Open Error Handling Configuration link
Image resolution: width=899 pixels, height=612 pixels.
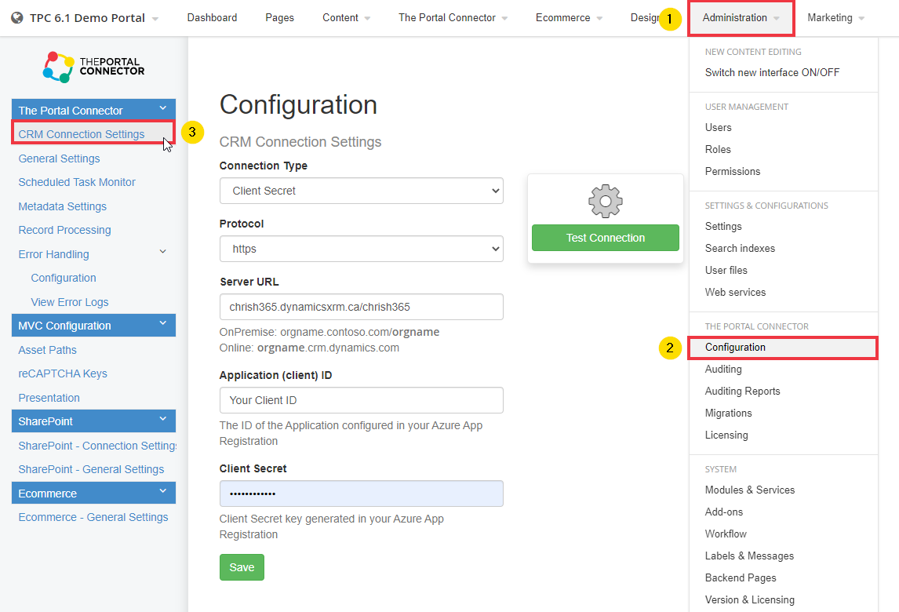coord(64,279)
